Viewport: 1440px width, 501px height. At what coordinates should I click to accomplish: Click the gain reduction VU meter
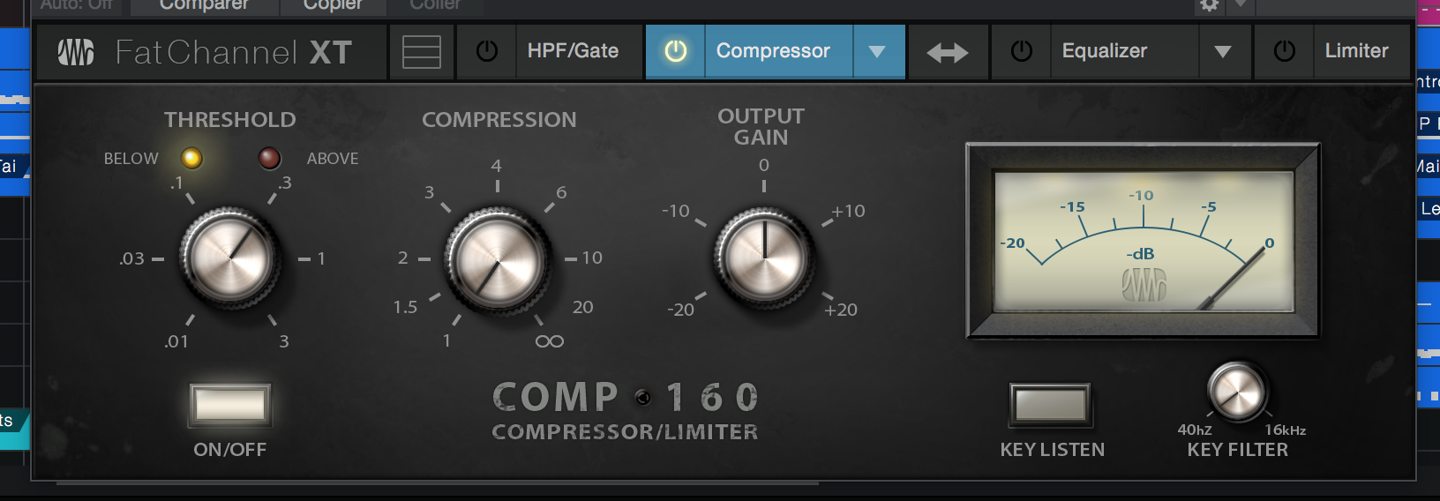pos(1144,241)
